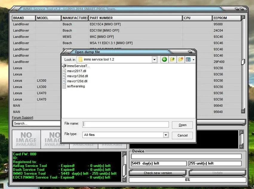Open the Forum Support link
The height and width of the screenshot is (189, 254).
pyautogui.click(x=22, y=117)
